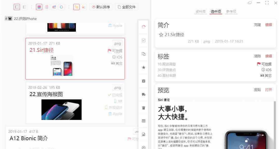Click 打开 in the 预览 panel
279x149 pixels.
268,90
